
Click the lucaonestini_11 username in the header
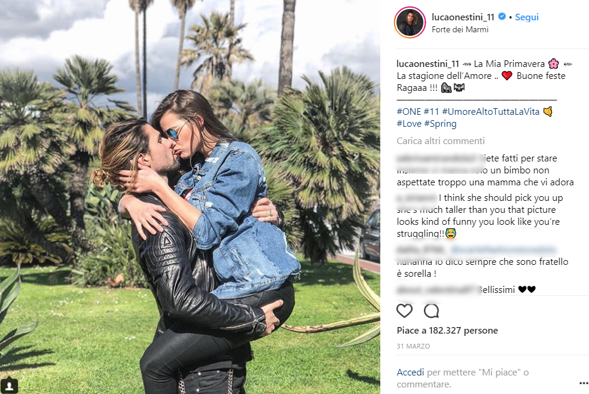coord(463,17)
